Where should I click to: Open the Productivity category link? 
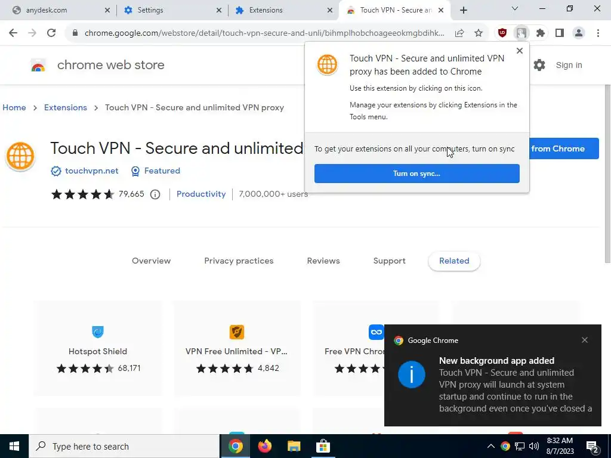(201, 194)
